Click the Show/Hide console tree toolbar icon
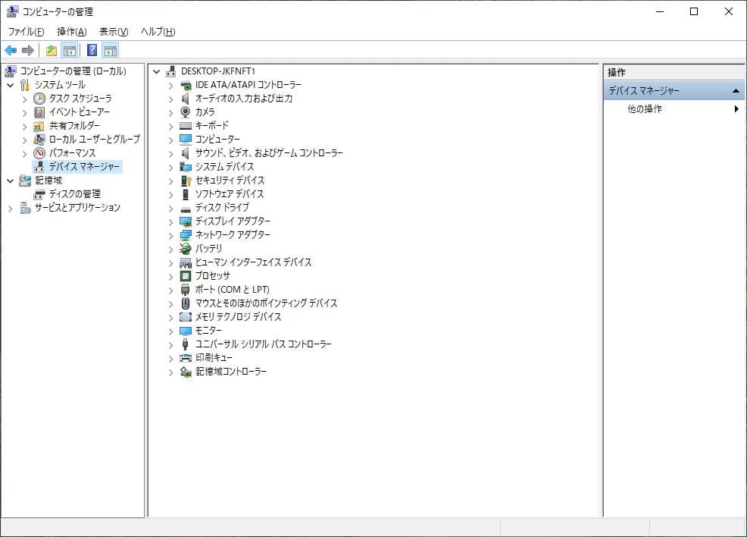Image resolution: width=747 pixels, height=537 pixels. tap(69, 50)
